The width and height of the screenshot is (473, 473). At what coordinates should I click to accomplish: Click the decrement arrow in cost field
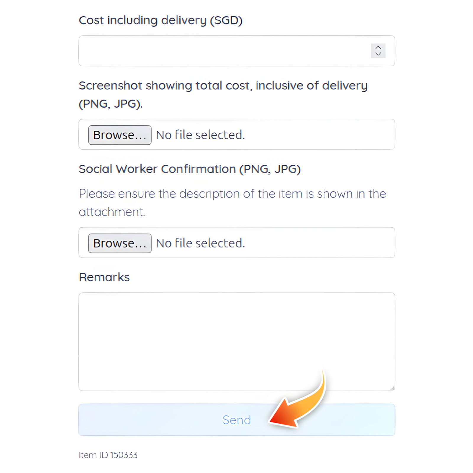coord(378,54)
